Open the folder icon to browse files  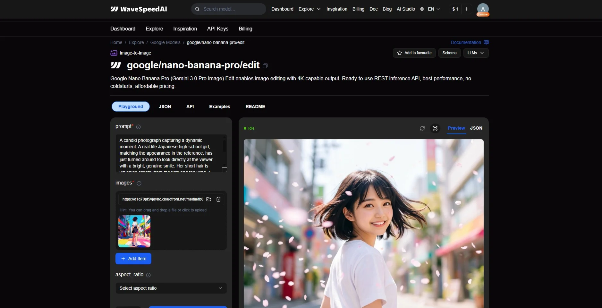tap(209, 199)
